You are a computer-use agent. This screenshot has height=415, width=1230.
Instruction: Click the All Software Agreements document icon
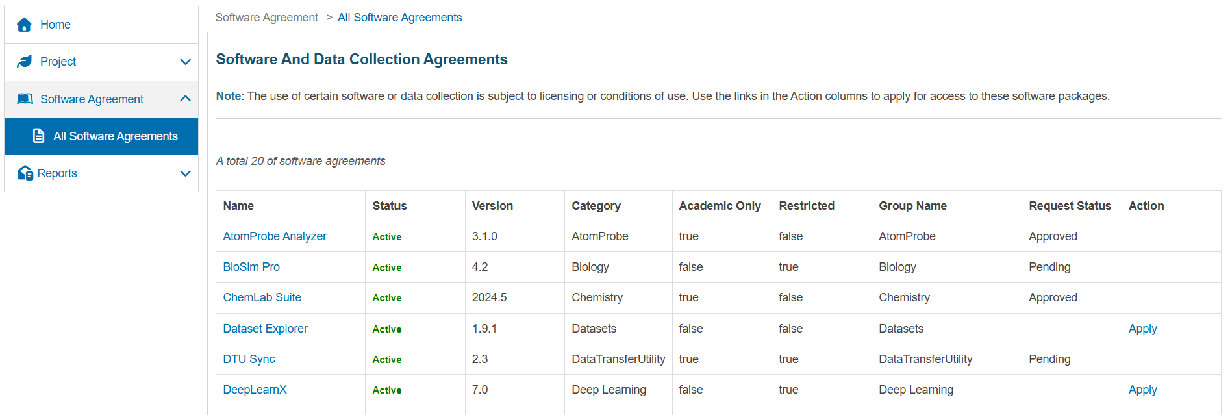click(39, 136)
